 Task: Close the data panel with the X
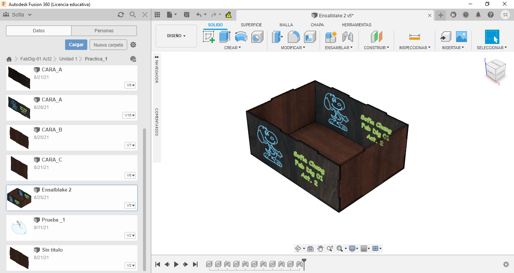point(145,15)
